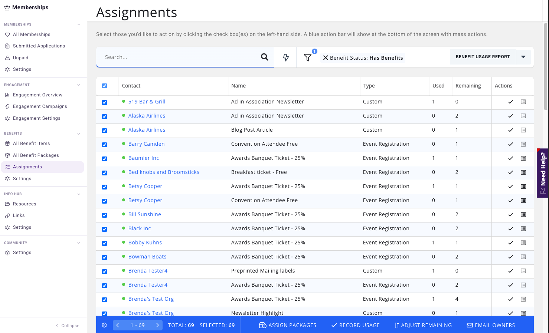Open list icon for Bowman Boats row
The height and width of the screenshot is (333, 549).
pyautogui.click(x=523, y=257)
